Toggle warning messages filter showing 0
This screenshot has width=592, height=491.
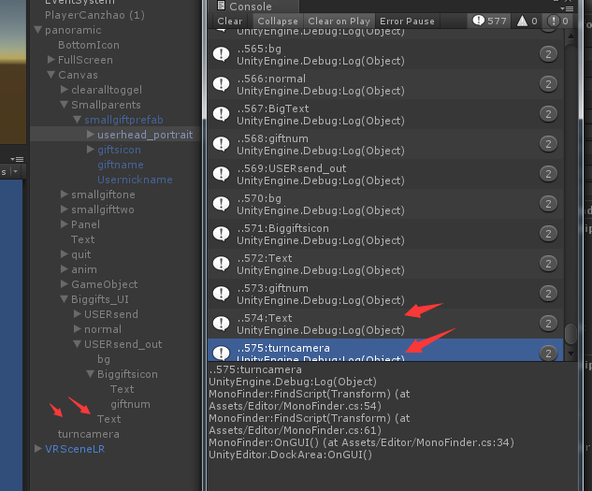[527, 21]
